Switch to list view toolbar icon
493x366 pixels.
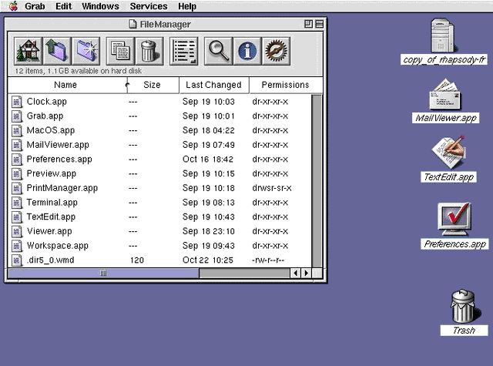pos(184,51)
